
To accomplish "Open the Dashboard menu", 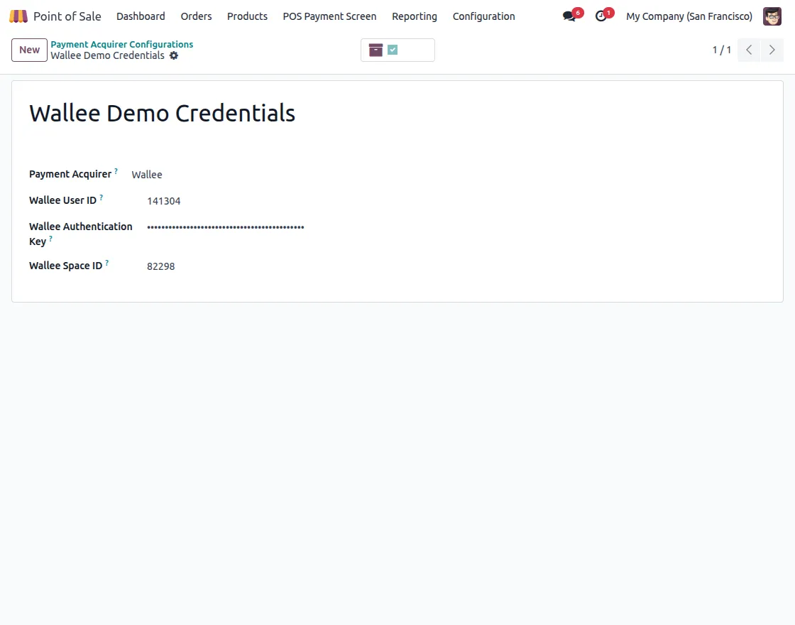I will [x=141, y=16].
